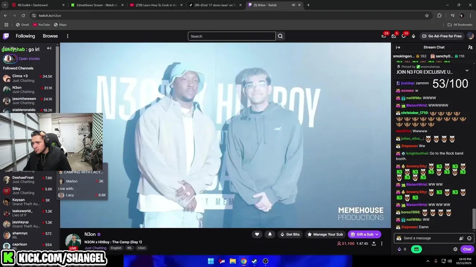This screenshot has width=476, height=267.
Task: Open the emote picker smiley icon
Action: (469, 238)
